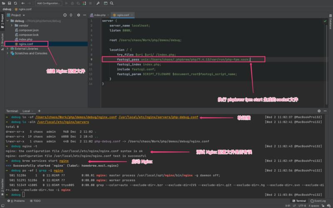This screenshot has height=208, width=333.
Task: Click the Locate/Select Opened File target icon
Action: [65, 15]
